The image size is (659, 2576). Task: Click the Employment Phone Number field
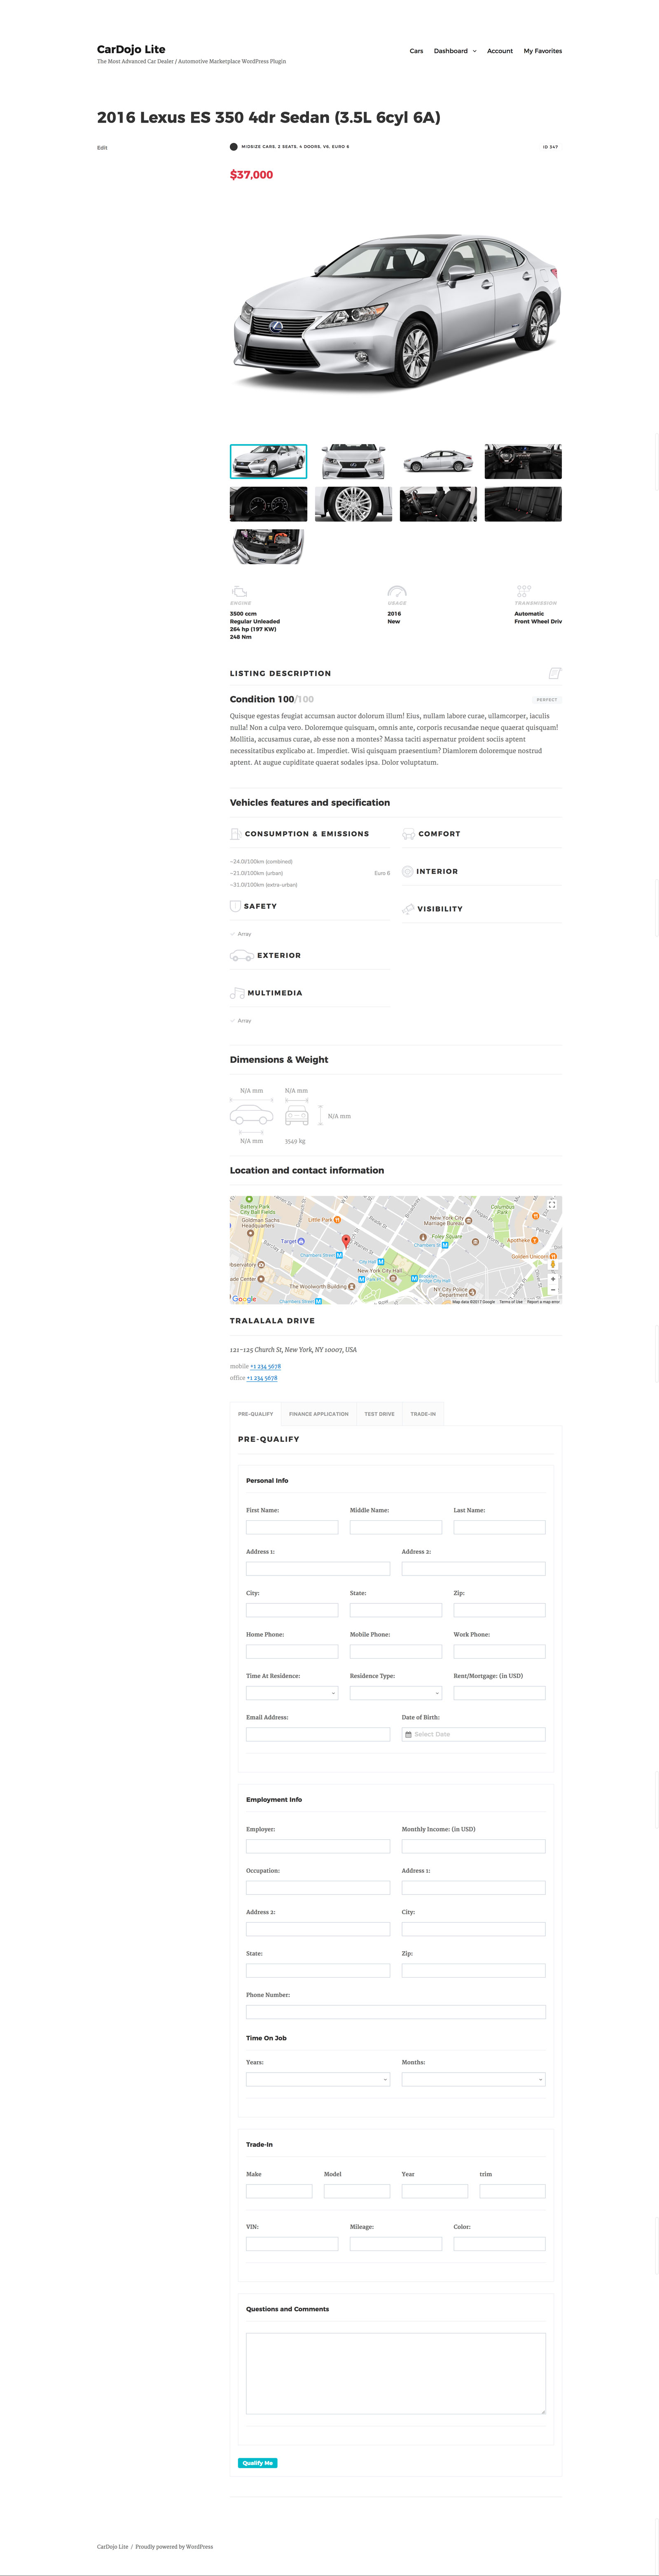(396, 2012)
